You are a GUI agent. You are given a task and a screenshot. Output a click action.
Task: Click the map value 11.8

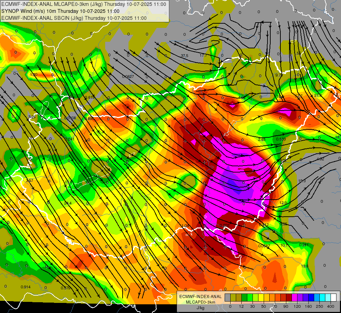[69, 182]
